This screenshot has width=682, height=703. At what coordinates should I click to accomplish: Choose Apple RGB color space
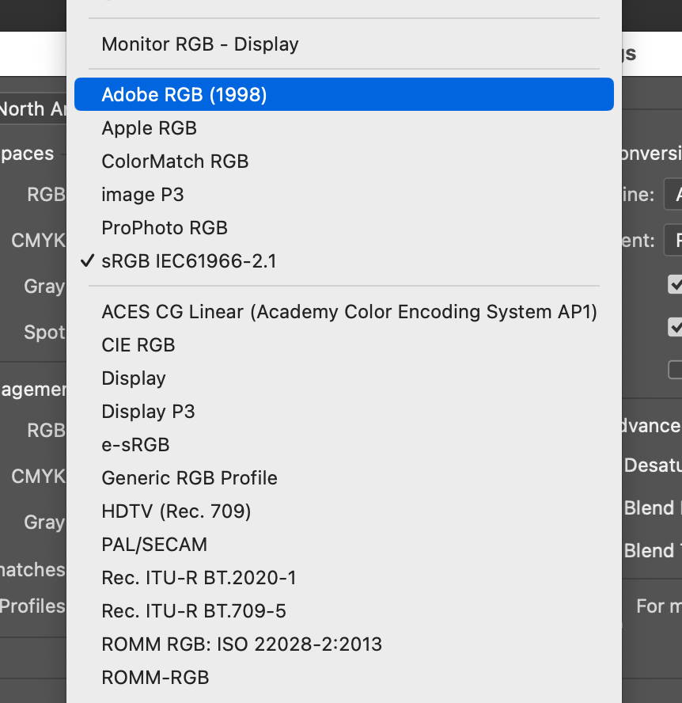[x=150, y=127]
